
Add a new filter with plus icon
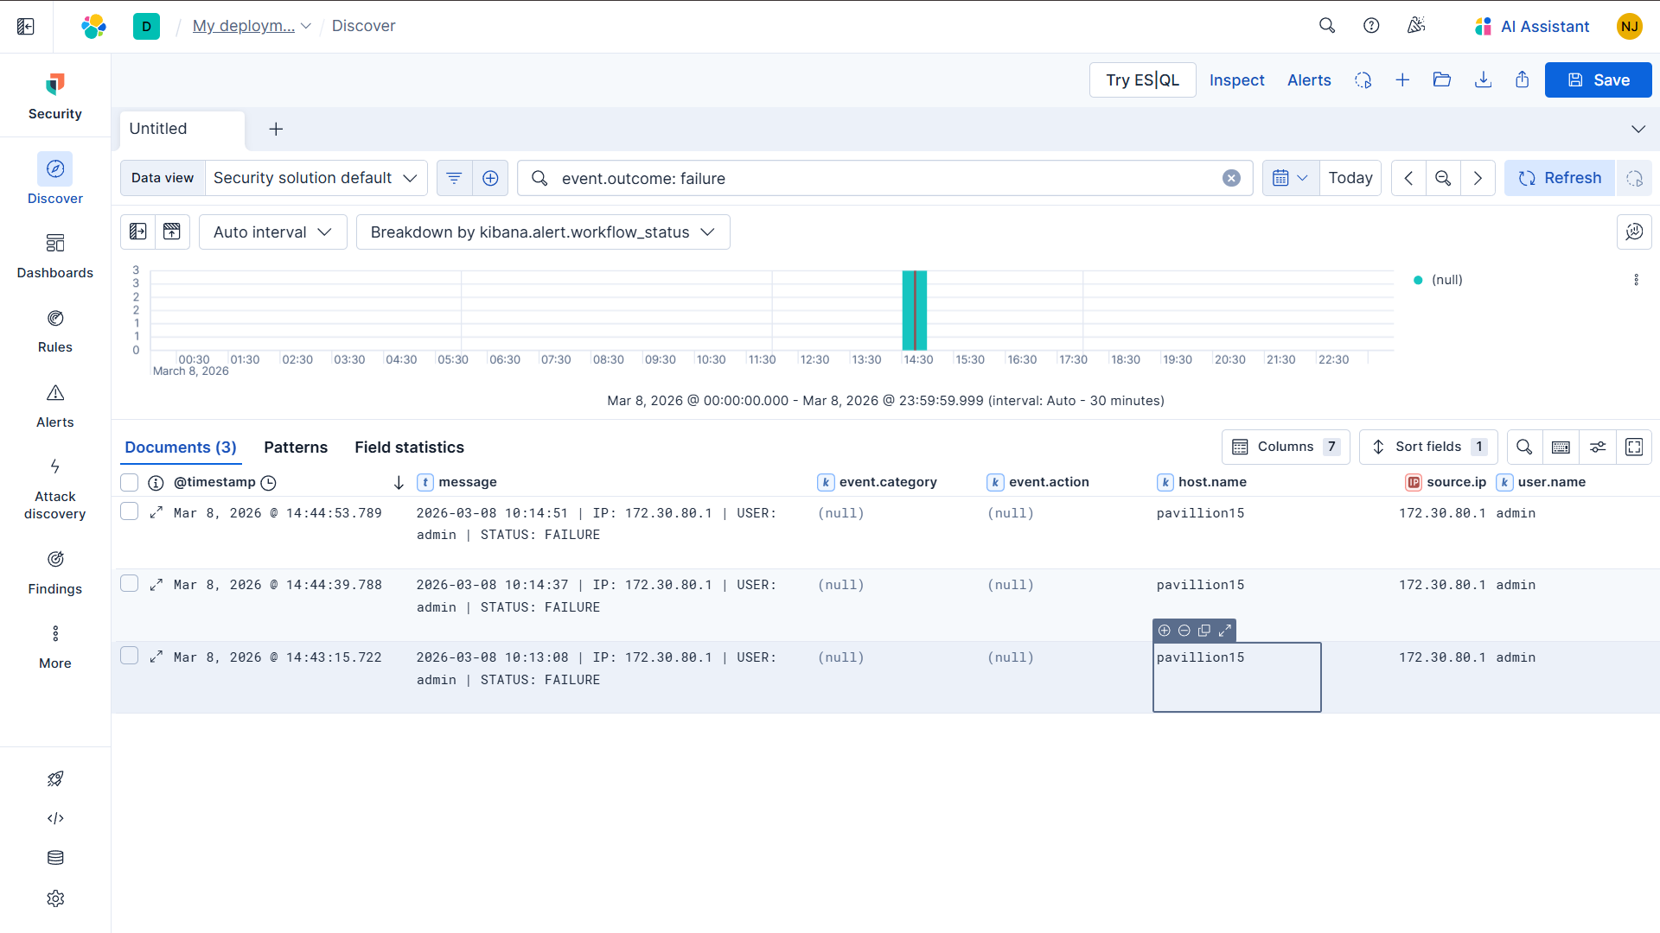(490, 178)
